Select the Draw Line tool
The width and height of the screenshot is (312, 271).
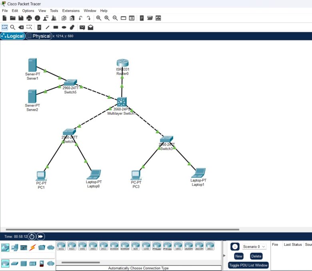click(x=47, y=27)
